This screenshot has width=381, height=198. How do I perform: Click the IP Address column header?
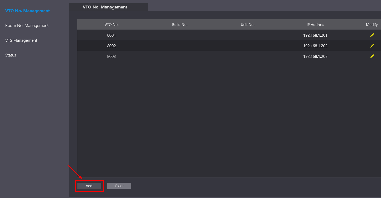[x=315, y=25]
